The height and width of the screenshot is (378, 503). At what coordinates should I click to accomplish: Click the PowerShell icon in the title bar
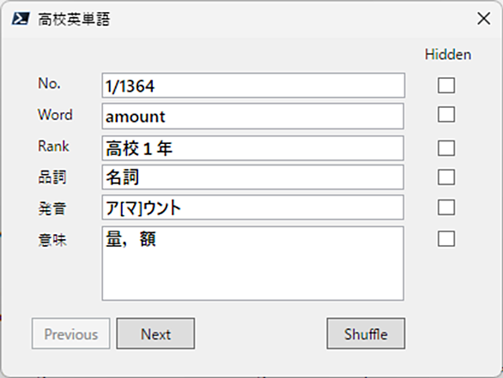(x=21, y=19)
